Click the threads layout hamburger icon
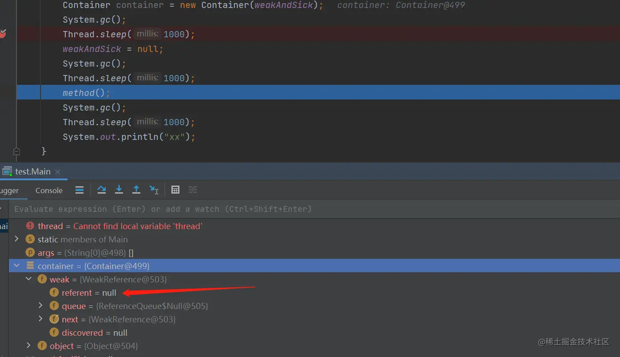Viewport: 620px width, 357px height. (x=79, y=190)
